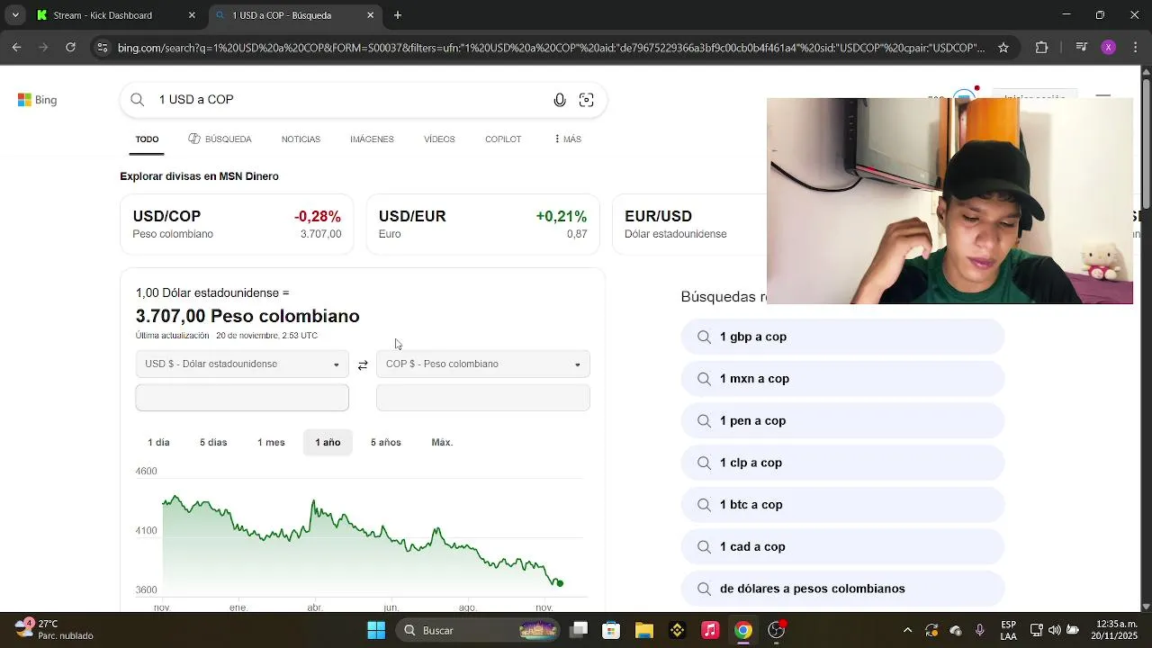The width and height of the screenshot is (1152, 648).
Task: Open OBS Studio from taskbar
Action: 776,630
